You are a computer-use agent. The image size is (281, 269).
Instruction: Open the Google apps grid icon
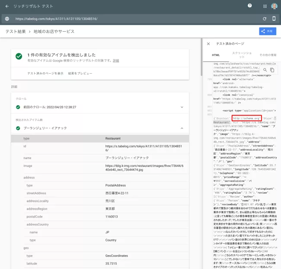[x=265, y=6]
